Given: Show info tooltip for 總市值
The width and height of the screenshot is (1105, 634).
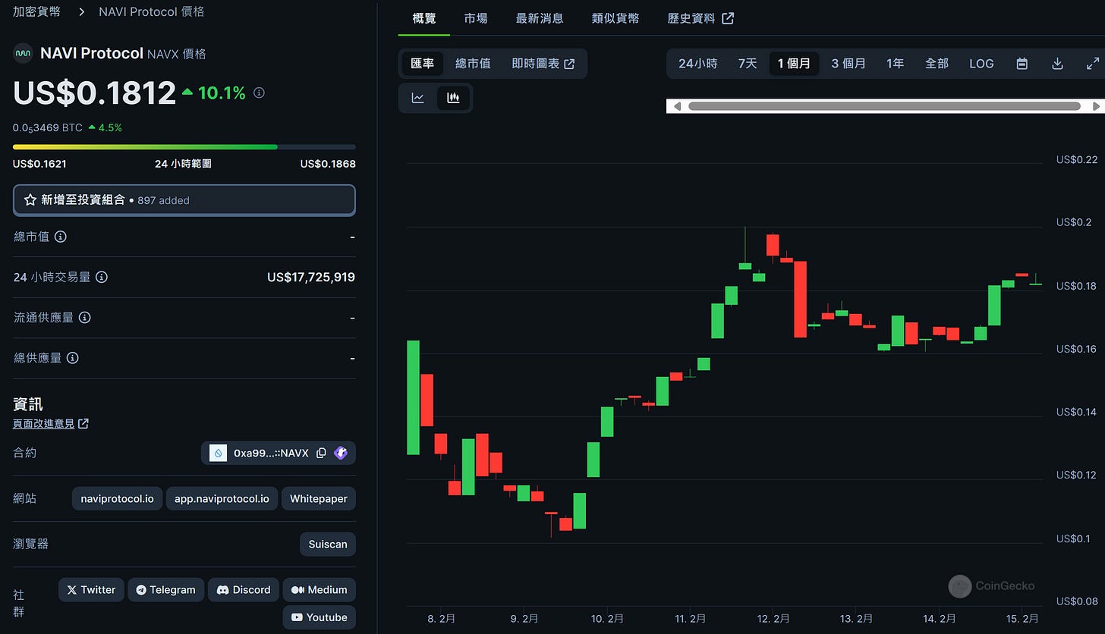Looking at the screenshot, I should tap(61, 237).
